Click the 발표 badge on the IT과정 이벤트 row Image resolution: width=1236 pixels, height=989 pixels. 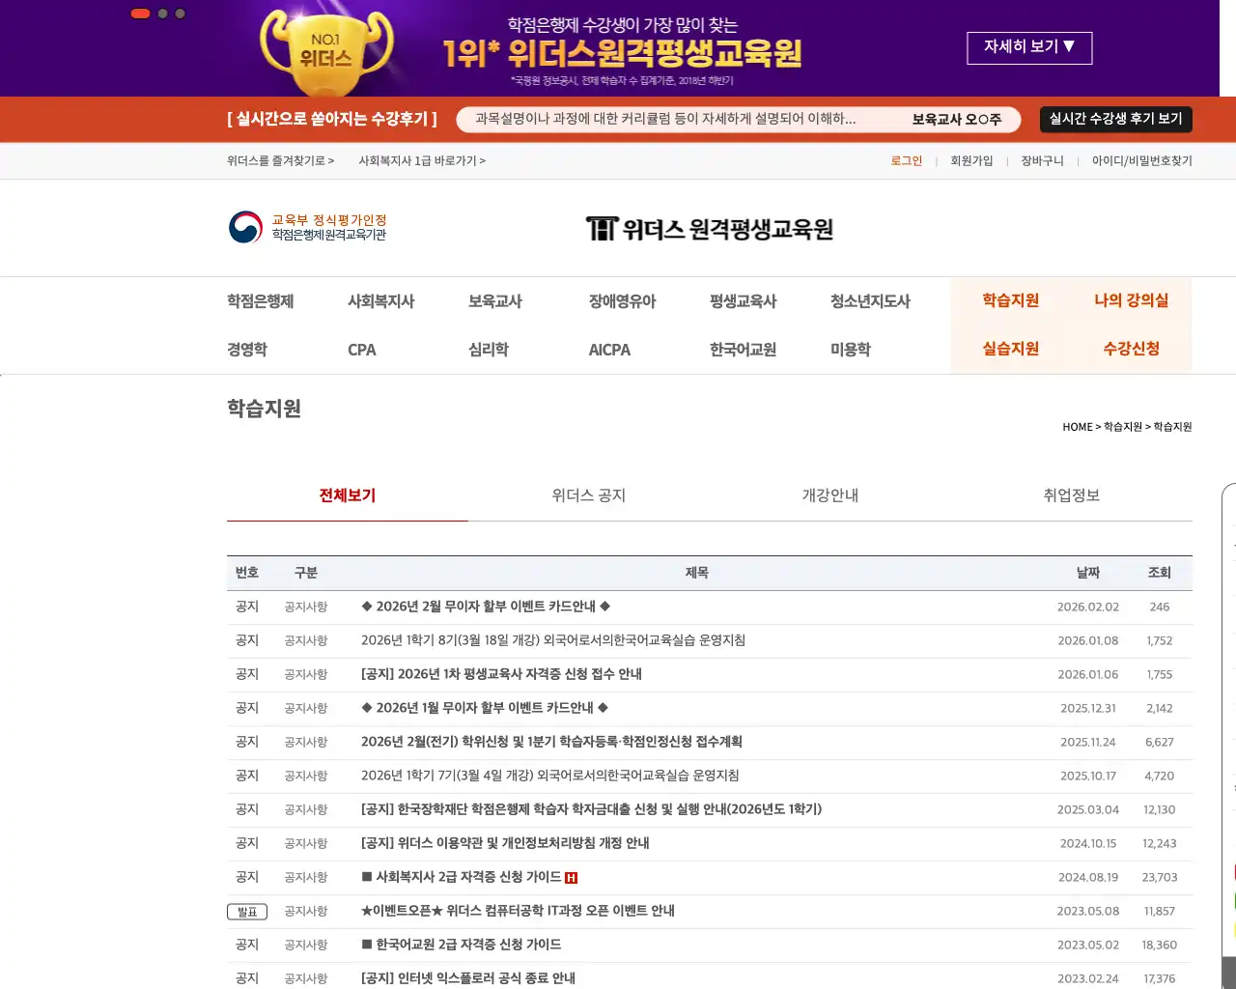(247, 911)
